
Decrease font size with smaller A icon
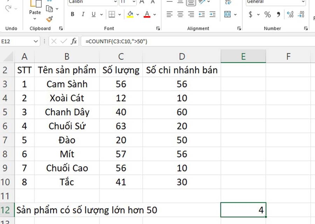tap(153, 2)
